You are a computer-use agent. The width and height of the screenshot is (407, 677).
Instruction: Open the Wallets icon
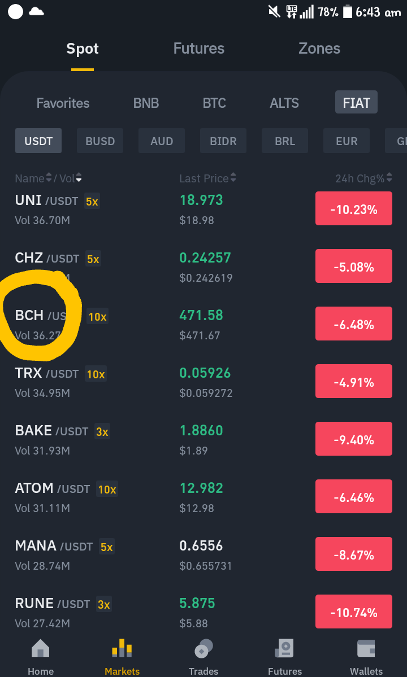(366, 649)
